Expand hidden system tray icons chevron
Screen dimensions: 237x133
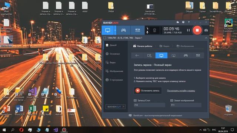[x=200, y=130]
